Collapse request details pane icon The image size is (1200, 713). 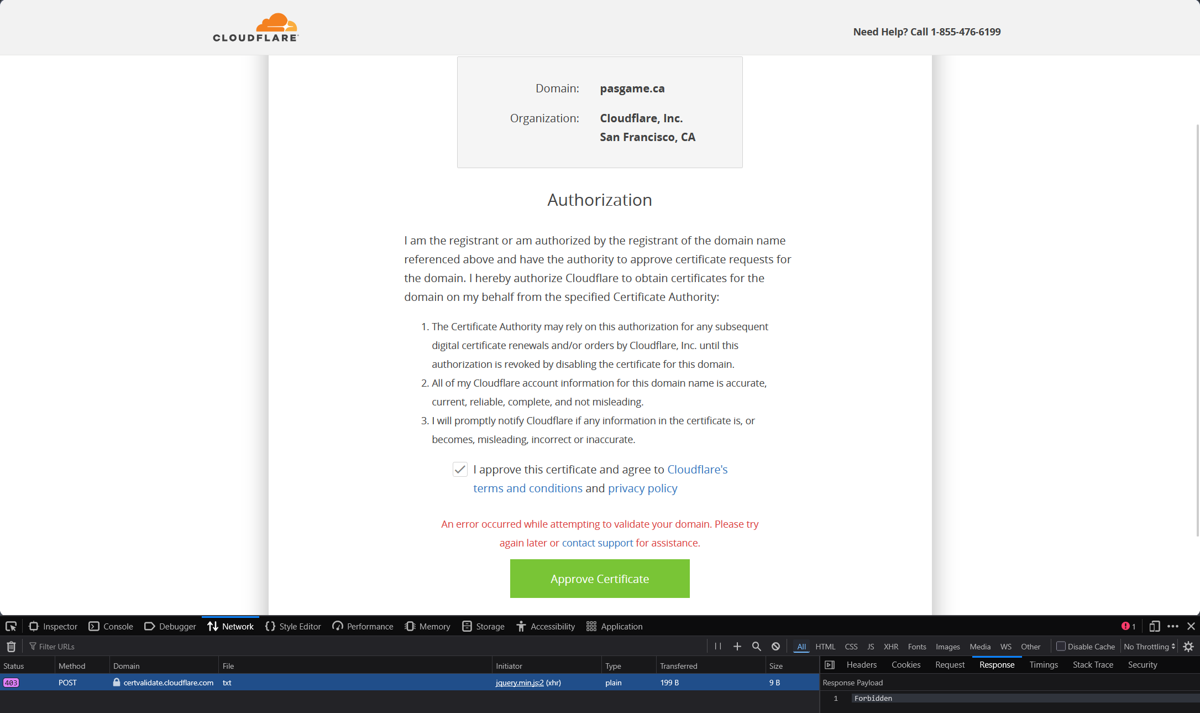click(829, 665)
